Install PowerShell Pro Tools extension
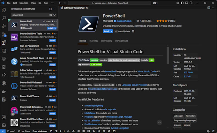The height and width of the screenshot is (133, 217). [x=52, y=41]
